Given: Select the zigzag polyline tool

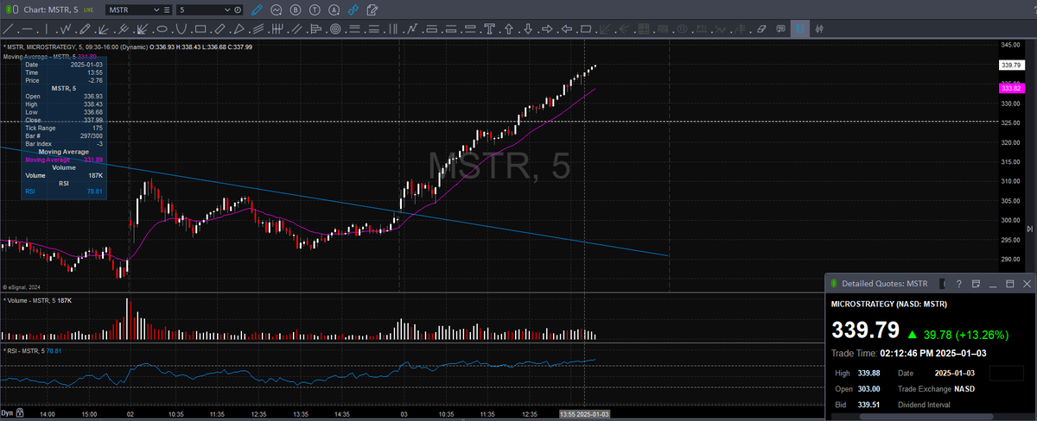Looking at the screenshot, I should [x=66, y=29].
